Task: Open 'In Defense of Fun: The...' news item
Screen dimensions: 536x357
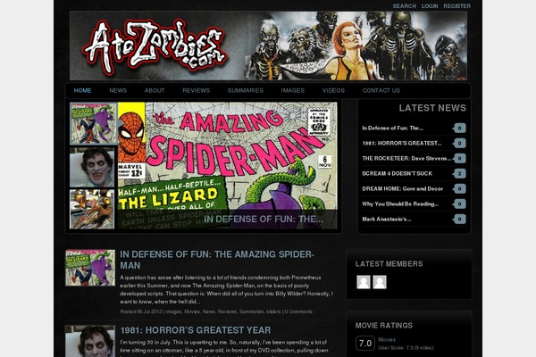Action: click(x=392, y=129)
